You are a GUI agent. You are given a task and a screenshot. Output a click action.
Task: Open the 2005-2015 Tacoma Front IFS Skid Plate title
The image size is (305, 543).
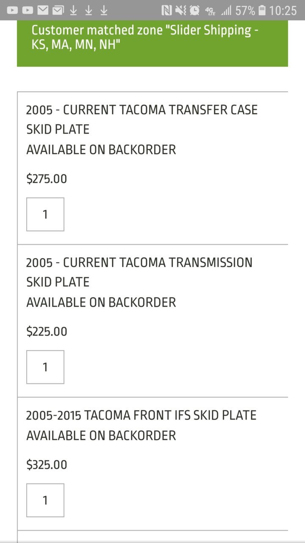tap(141, 415)
